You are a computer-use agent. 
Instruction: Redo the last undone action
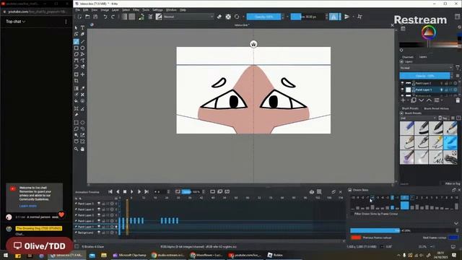click(113, 17)
